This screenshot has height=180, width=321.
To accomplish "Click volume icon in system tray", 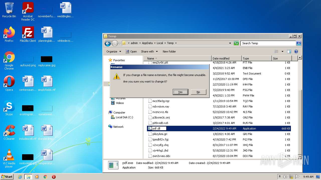I will pos(285,177).
